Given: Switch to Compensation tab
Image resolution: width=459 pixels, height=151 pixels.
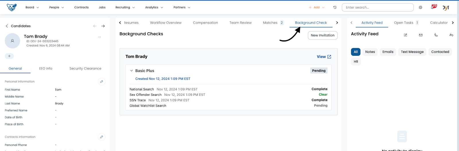Looking at the screenshot, I should (205, 23).
